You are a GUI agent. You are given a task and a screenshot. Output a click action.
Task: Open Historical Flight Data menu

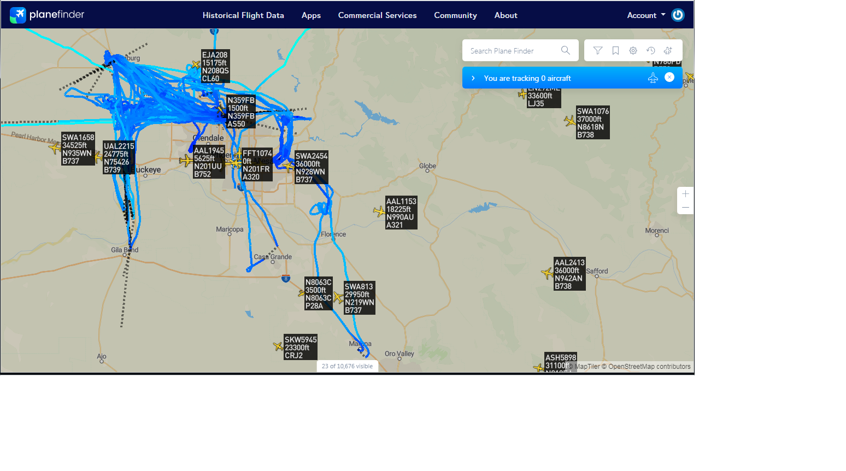[243, 15]
